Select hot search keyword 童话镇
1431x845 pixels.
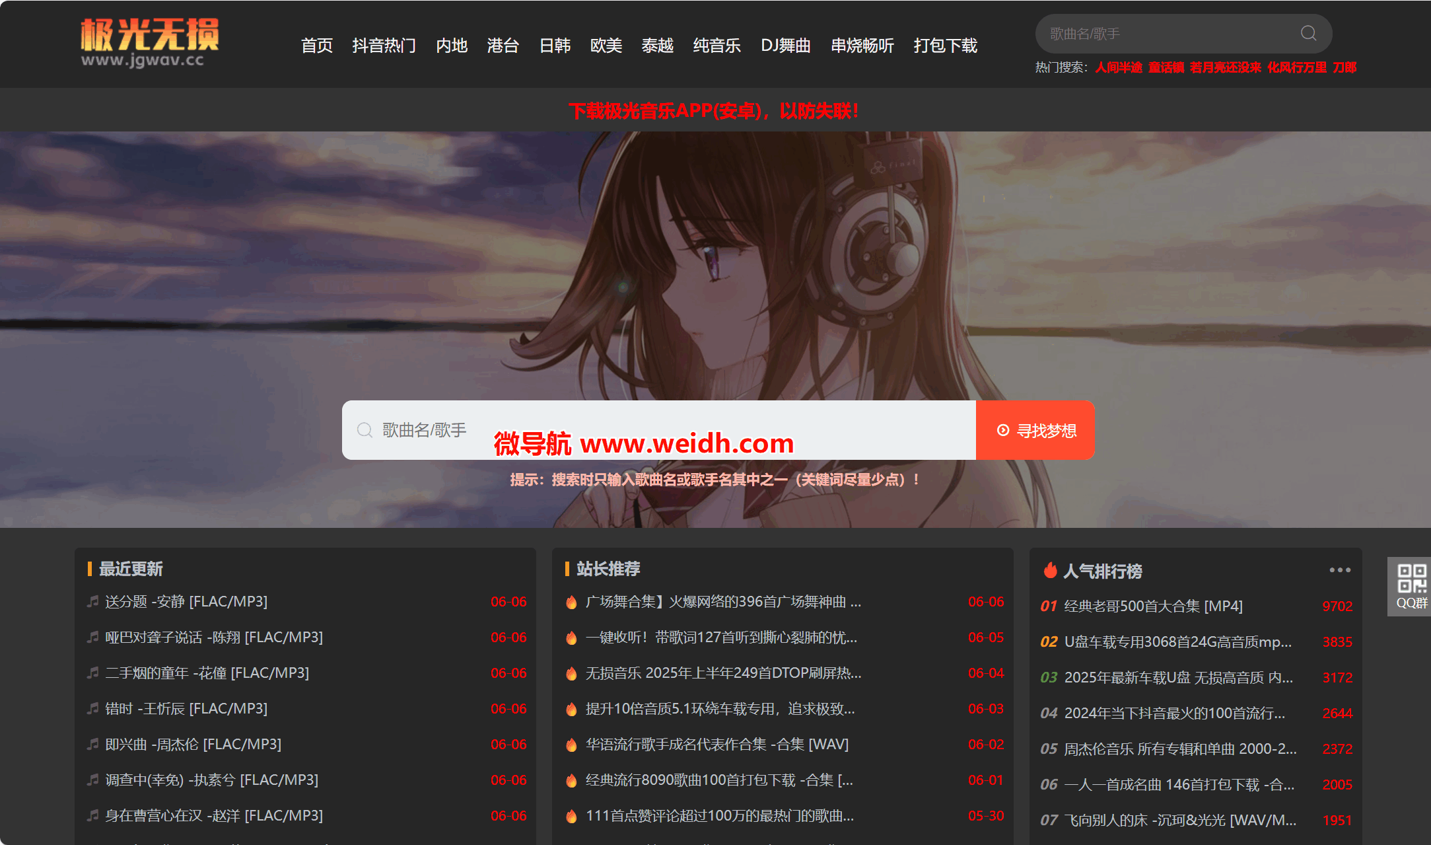[x=1166, y=67]
